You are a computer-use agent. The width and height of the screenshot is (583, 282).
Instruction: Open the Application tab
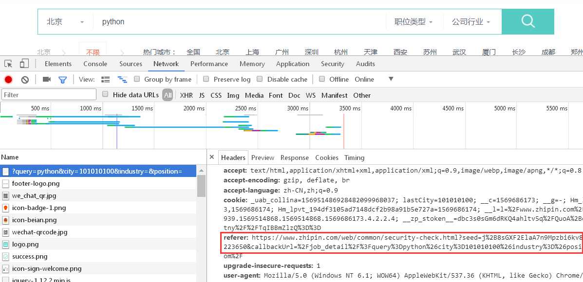pos(293,64)
